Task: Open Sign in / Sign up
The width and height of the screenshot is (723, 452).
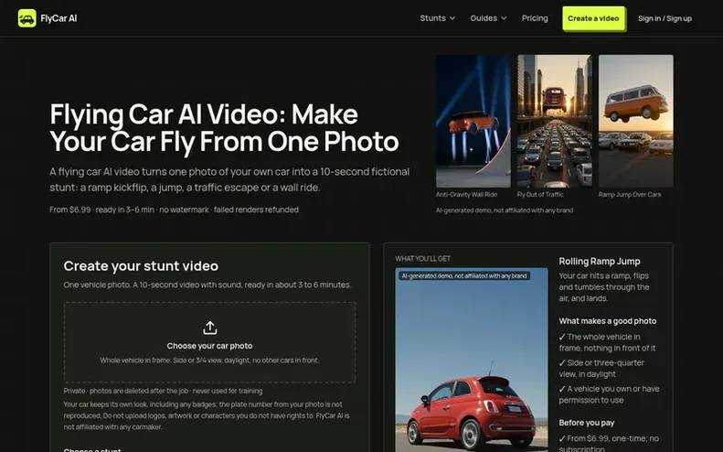Action: (x=665, y=18)
